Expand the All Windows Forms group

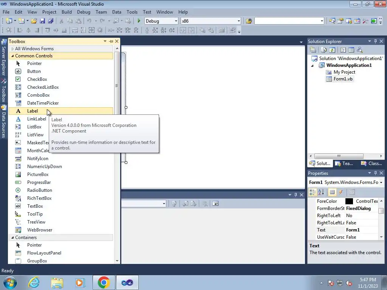12,49
